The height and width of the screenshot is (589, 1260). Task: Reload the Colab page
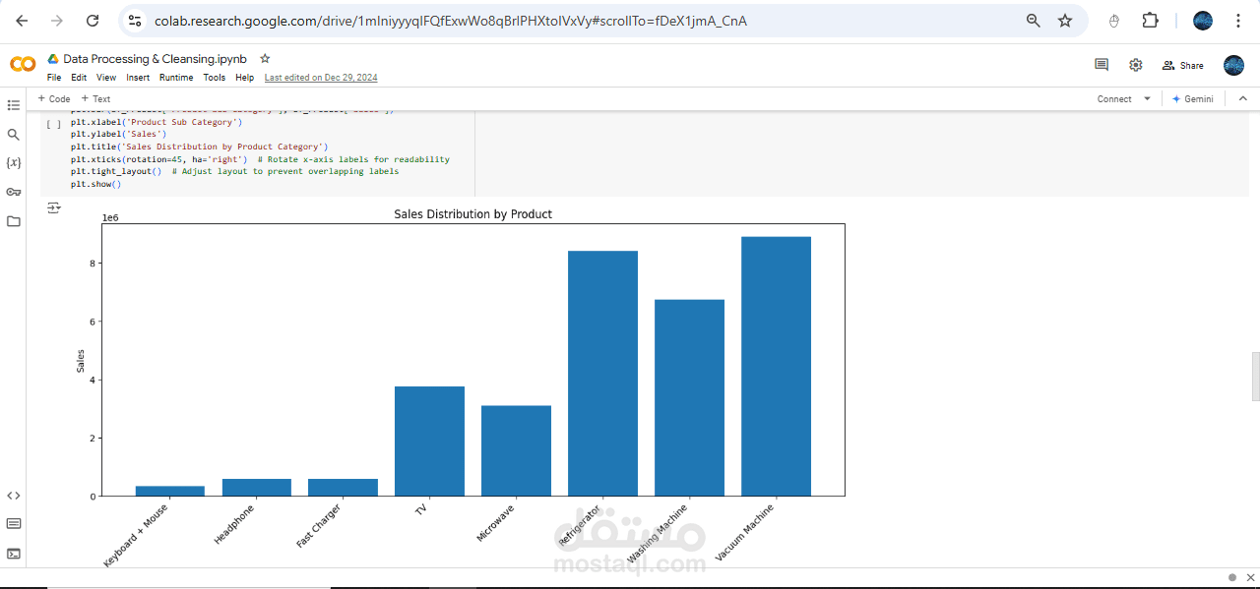(x=93, y=21)
